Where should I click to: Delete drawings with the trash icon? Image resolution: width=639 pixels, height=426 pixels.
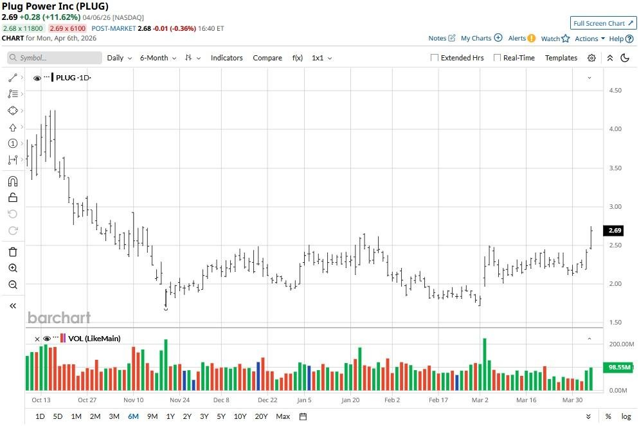(13, 252)
